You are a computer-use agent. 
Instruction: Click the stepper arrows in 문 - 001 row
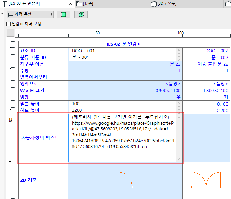[179, 57]
